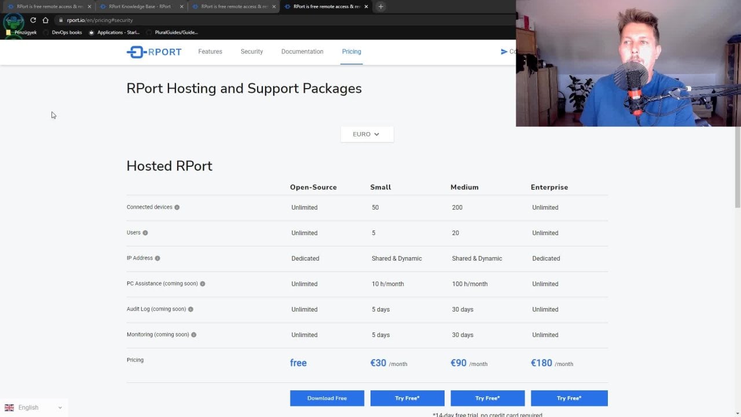Click info icon next to IP Address
This screenshot has height=417, width=741.
pos(157,258)
